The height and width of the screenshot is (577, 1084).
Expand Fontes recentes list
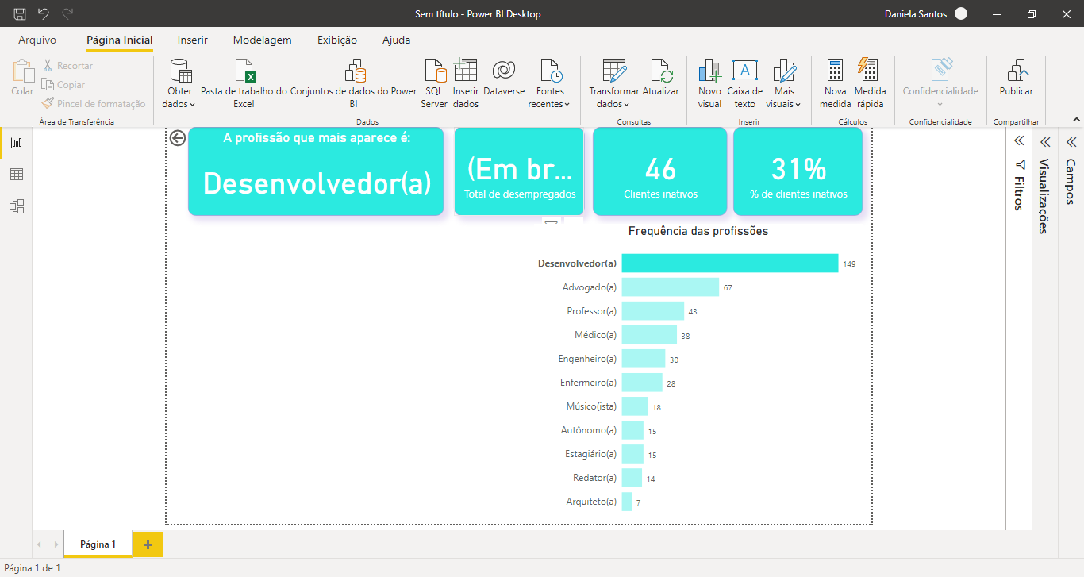[x=550, y=83]
